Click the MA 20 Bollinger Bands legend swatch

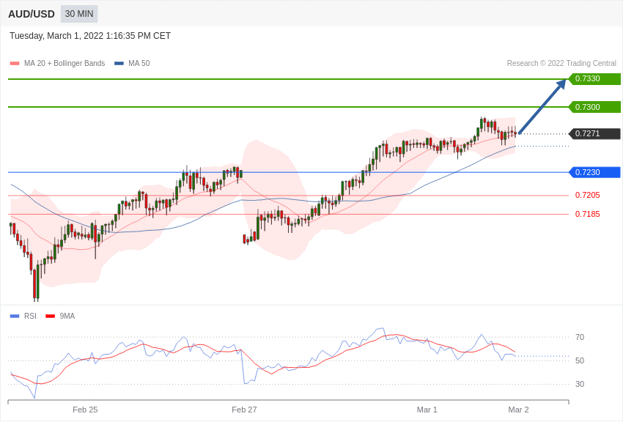pyautogui.click(x=15, y=64)
